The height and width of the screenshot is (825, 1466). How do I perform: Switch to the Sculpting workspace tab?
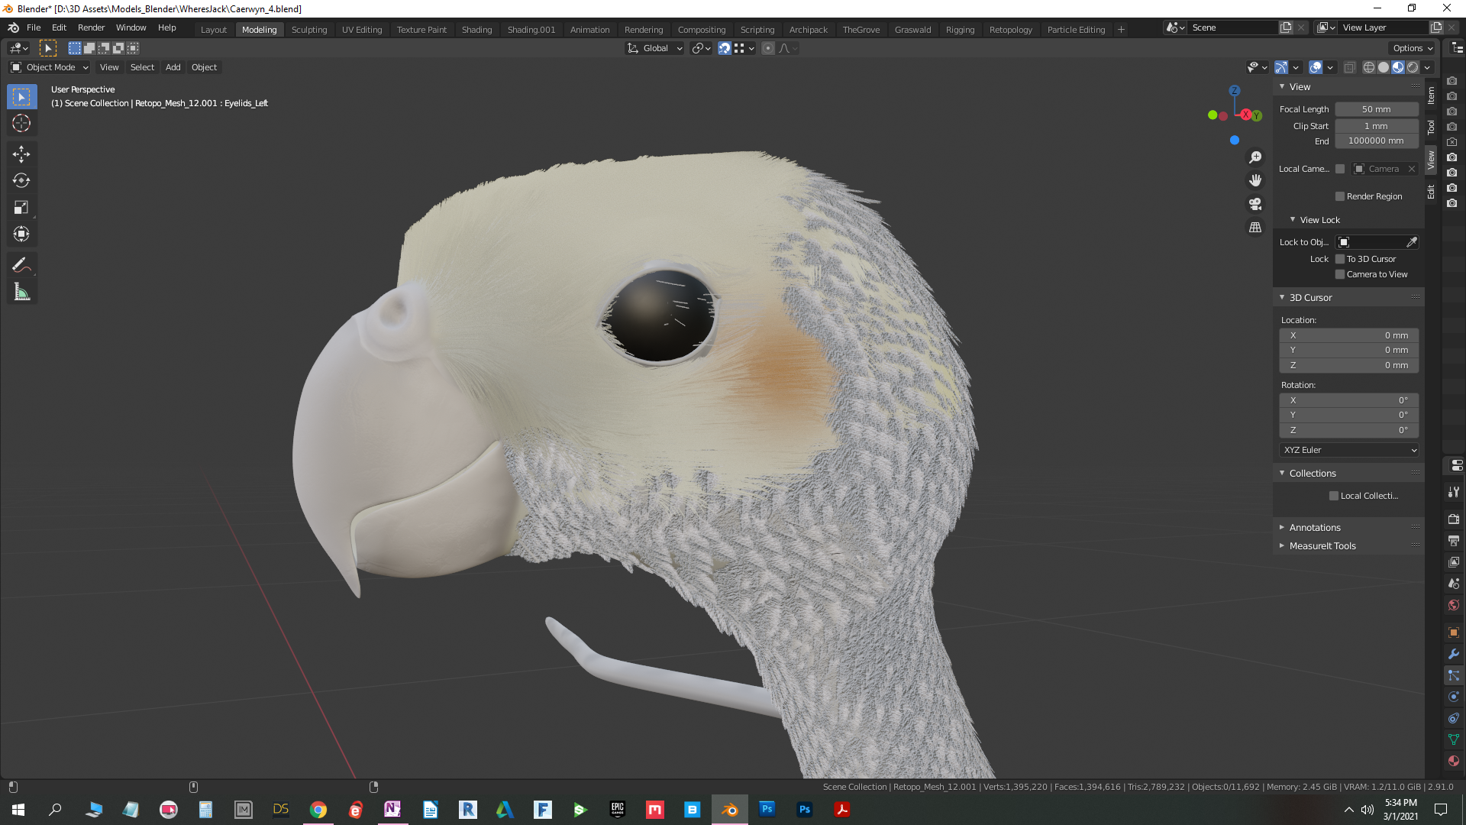[x=309, y=30]
